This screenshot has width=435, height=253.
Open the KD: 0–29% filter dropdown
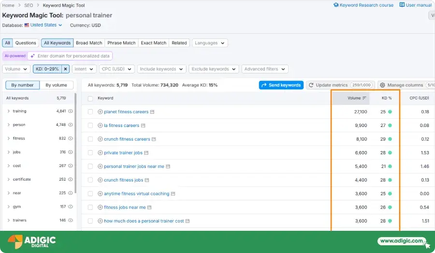[47, 69]
